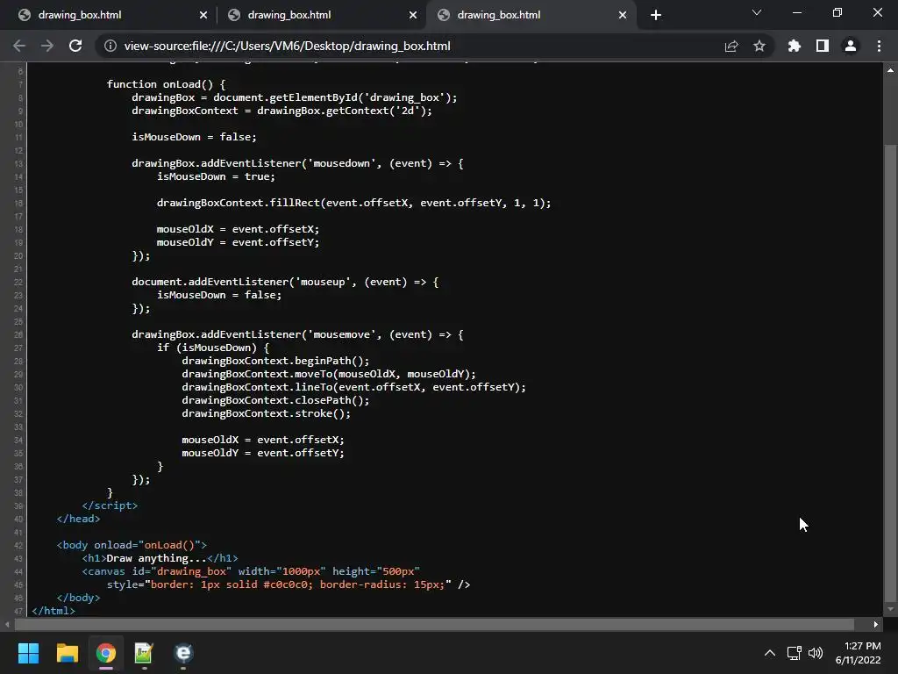898x674 pixels.
Task: Click the 'mousedown' event listener line
Action: click(298, 163)
